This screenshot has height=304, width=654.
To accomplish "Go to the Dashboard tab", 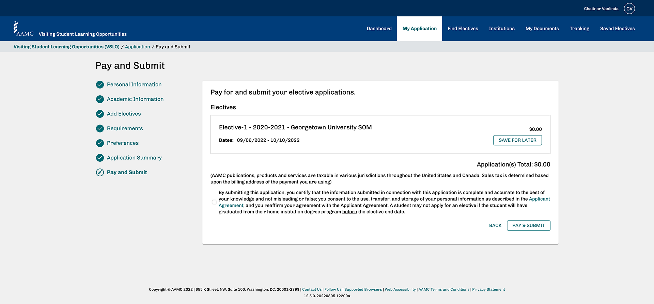I will point(379,29).
